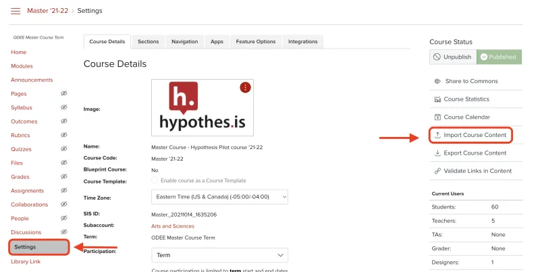Follow the Master '21-22 breadcrumb link
This screenshot has height=272, width=540.
pos(48,11)
